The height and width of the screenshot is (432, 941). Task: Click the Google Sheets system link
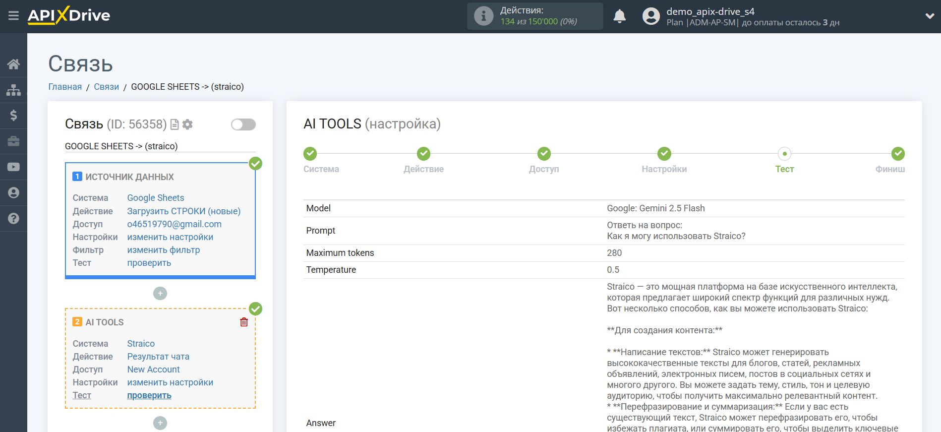pyautogui.click(x=156, y=198)
